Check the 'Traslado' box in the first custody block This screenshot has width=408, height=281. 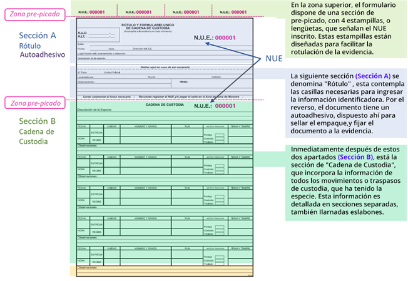[x=220, y=142]
